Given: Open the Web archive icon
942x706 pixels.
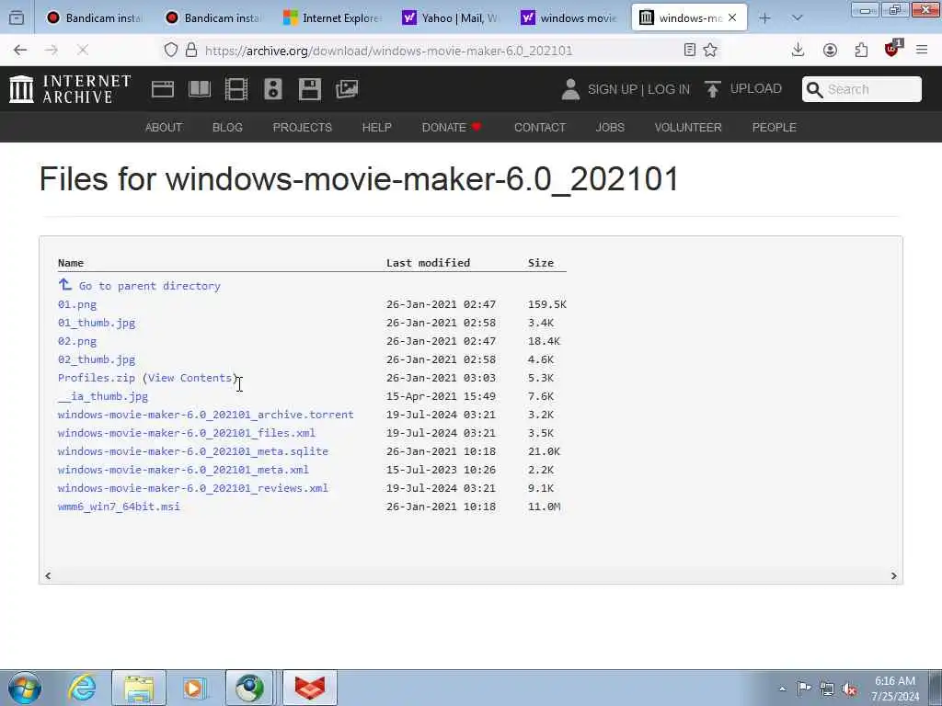Looking at the screenshot, I should click(162, 89).
